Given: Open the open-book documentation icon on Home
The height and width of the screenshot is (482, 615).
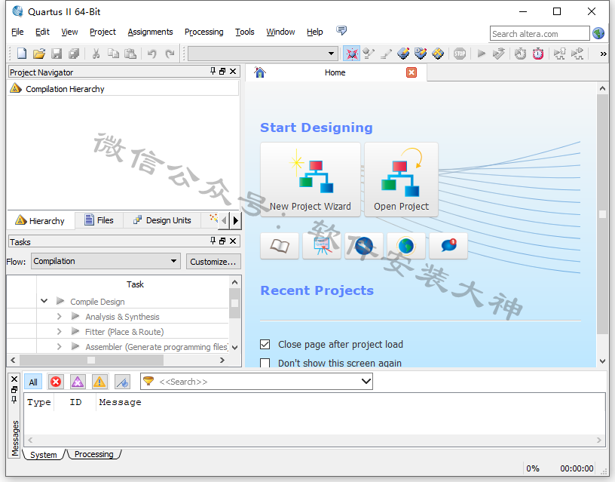Looking at the screenshot, I should click(x=280, y=246).
